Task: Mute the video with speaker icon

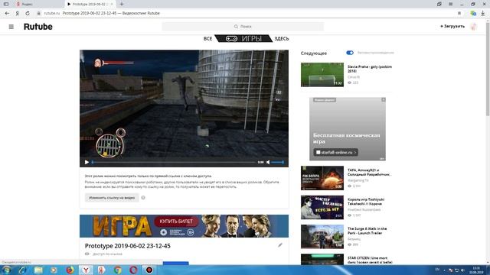Action: (268, 162)
